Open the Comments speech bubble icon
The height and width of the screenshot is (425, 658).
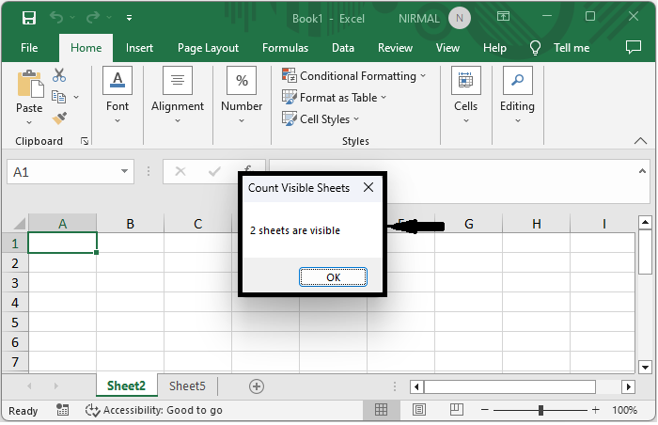click(x=634, y=47)
